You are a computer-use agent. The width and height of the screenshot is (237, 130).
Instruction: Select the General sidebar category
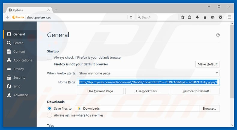click(x=20, y=34)
